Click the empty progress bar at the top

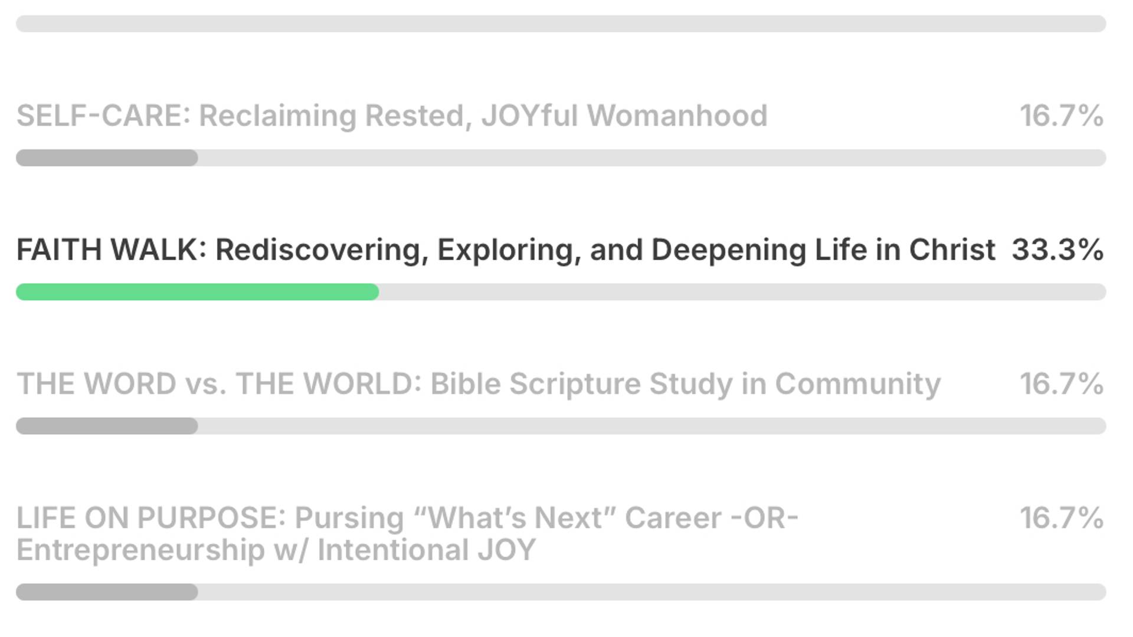click(x=561, y=24)
